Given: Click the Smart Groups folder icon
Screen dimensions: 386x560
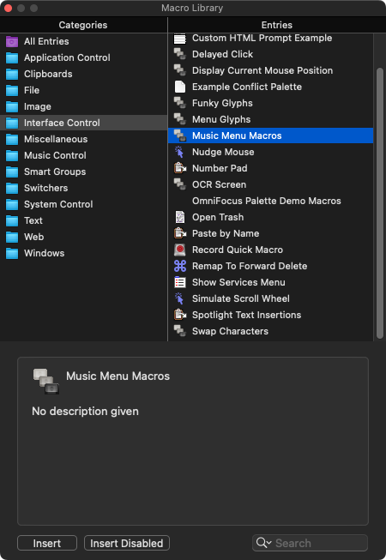Looking at the screenshot, I should click(12, 172).
